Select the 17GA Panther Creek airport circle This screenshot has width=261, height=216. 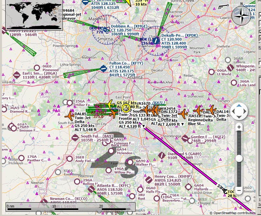click(21, 158)
